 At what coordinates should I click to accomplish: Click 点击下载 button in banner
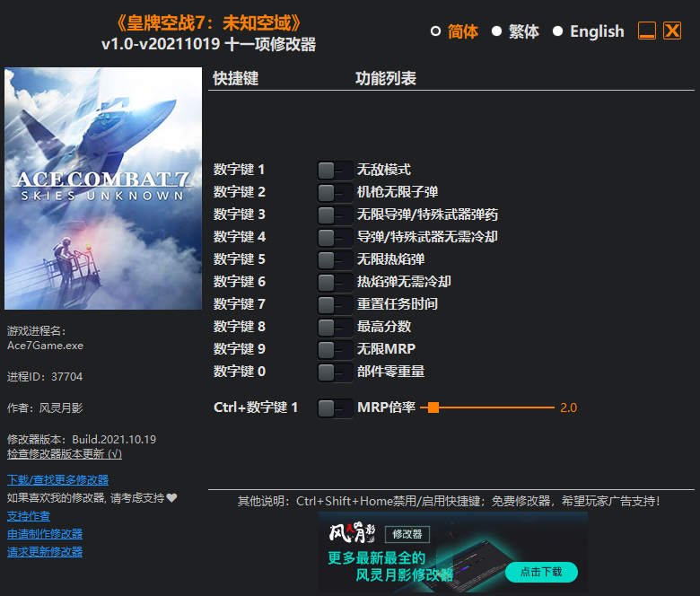coord(540,572)
